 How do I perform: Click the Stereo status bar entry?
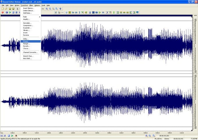(167, 139)
